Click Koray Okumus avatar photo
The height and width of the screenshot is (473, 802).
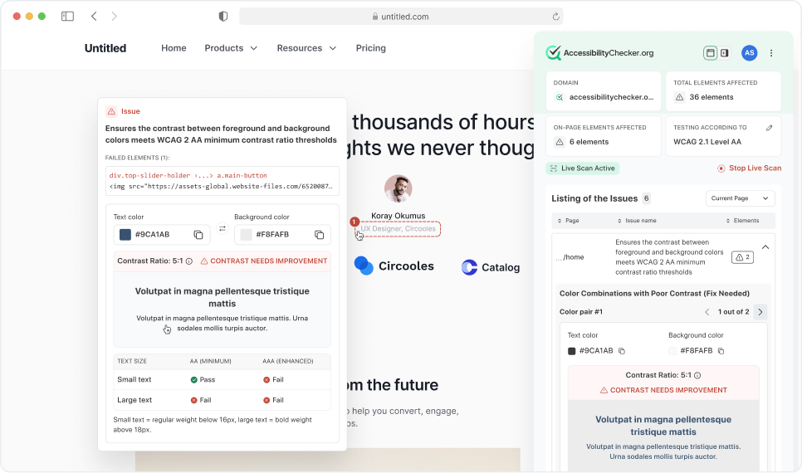pyautogui.click(x=398, y=188)
